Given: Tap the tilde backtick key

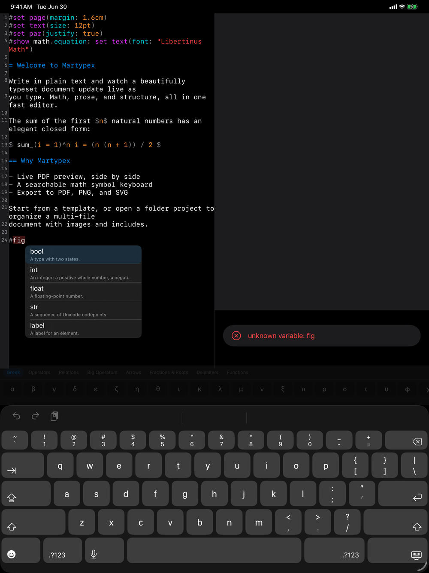Looking at the screenshot, I should (x=15, y=441).
